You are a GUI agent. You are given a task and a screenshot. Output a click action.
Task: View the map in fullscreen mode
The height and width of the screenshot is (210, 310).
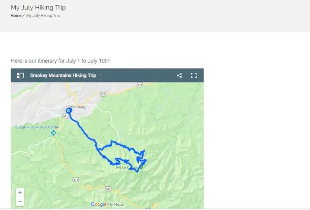(194, 75)
